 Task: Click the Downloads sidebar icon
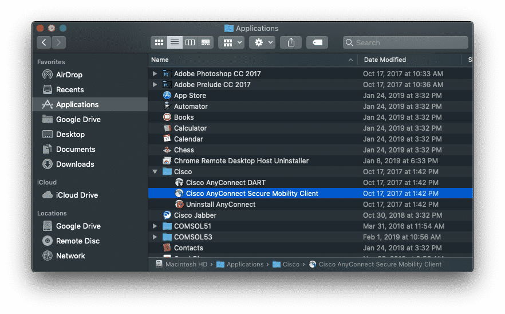pos(48,164)
